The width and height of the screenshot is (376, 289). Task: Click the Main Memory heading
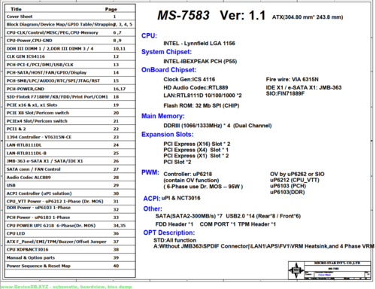(163, 116)
